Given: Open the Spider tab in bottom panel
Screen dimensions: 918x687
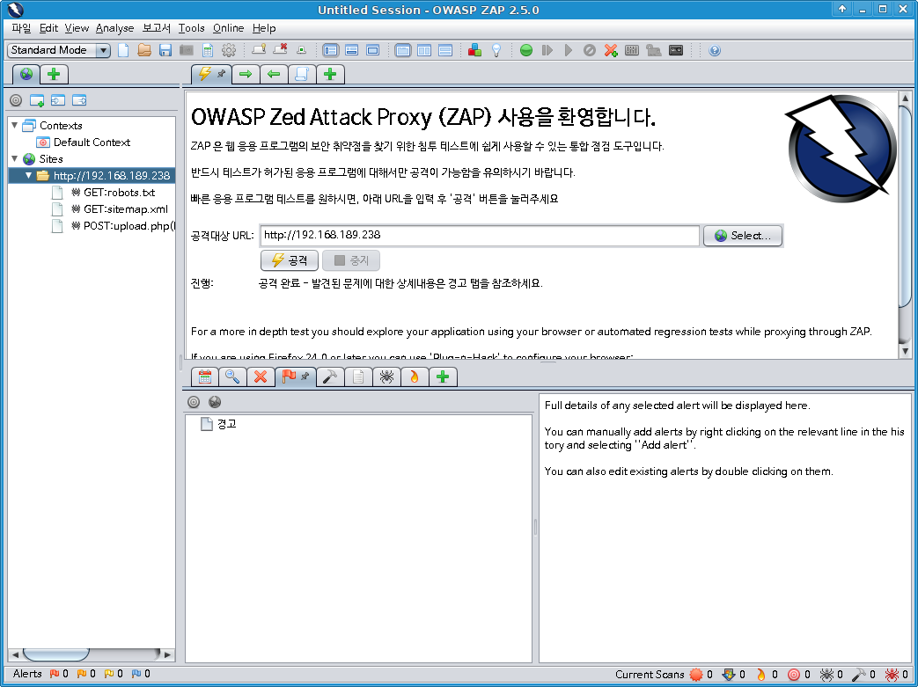Looking at the screenshot, I should [386, 376].
